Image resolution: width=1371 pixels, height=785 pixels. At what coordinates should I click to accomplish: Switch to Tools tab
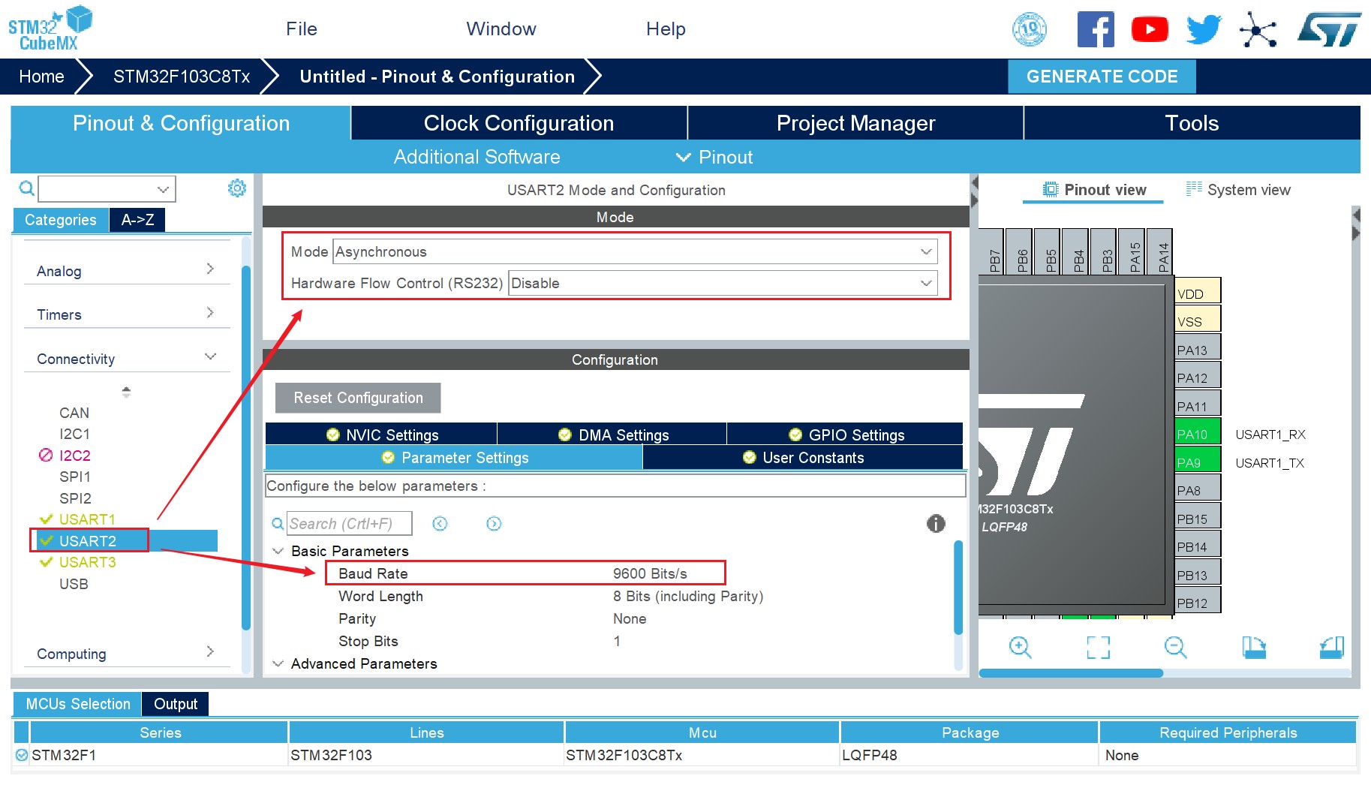click(1192, 123)
